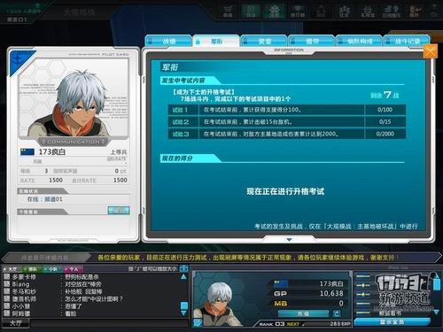Click the refresh icon next to 充值
This screenshot has width=443, height=332.
(337, 313)
